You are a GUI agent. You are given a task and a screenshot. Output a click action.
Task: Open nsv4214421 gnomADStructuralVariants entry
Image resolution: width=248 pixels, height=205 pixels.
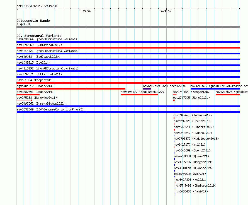click(x=48, y=51)
